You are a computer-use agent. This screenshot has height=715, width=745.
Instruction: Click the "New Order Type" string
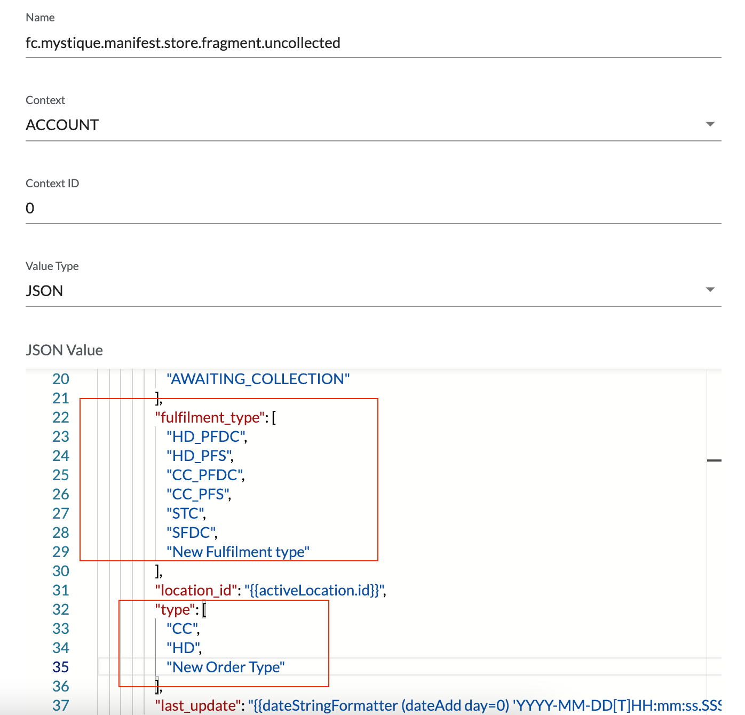click(225, 667)
